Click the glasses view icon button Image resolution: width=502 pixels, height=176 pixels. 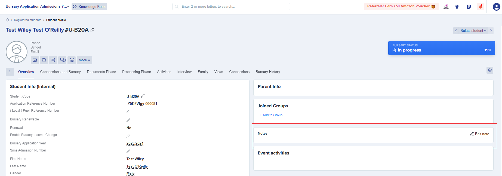coord(72,60)
